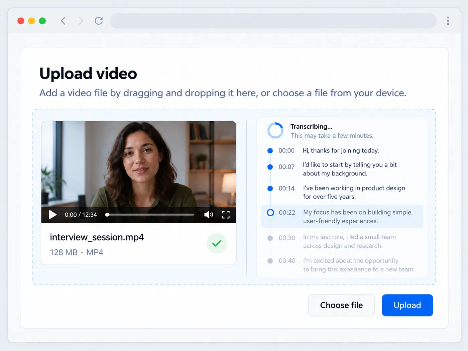Screen dimensions: 468x351
Task: Focus the browser address bar
Action: [273, 21]
